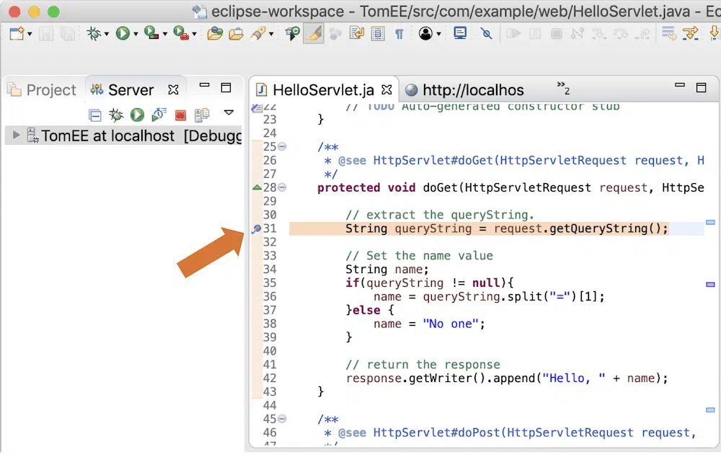Start the server using green play icon
721x457 pixels.
point(137,115)
